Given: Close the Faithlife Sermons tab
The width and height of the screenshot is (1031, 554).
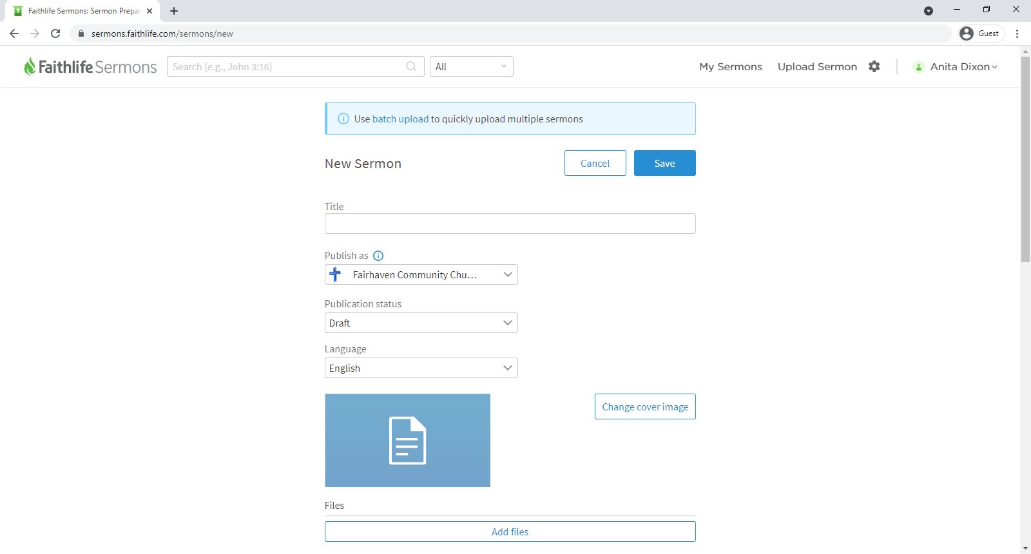Looking at the screenshot, I should [149, 11].
